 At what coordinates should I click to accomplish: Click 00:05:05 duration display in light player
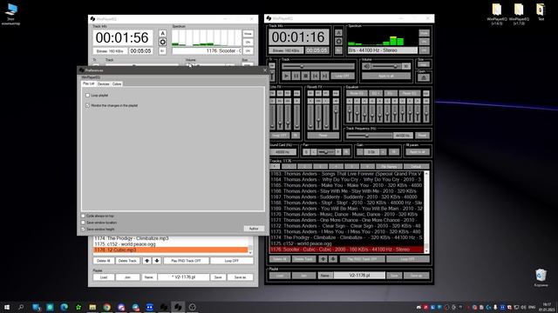pos(140,51)
